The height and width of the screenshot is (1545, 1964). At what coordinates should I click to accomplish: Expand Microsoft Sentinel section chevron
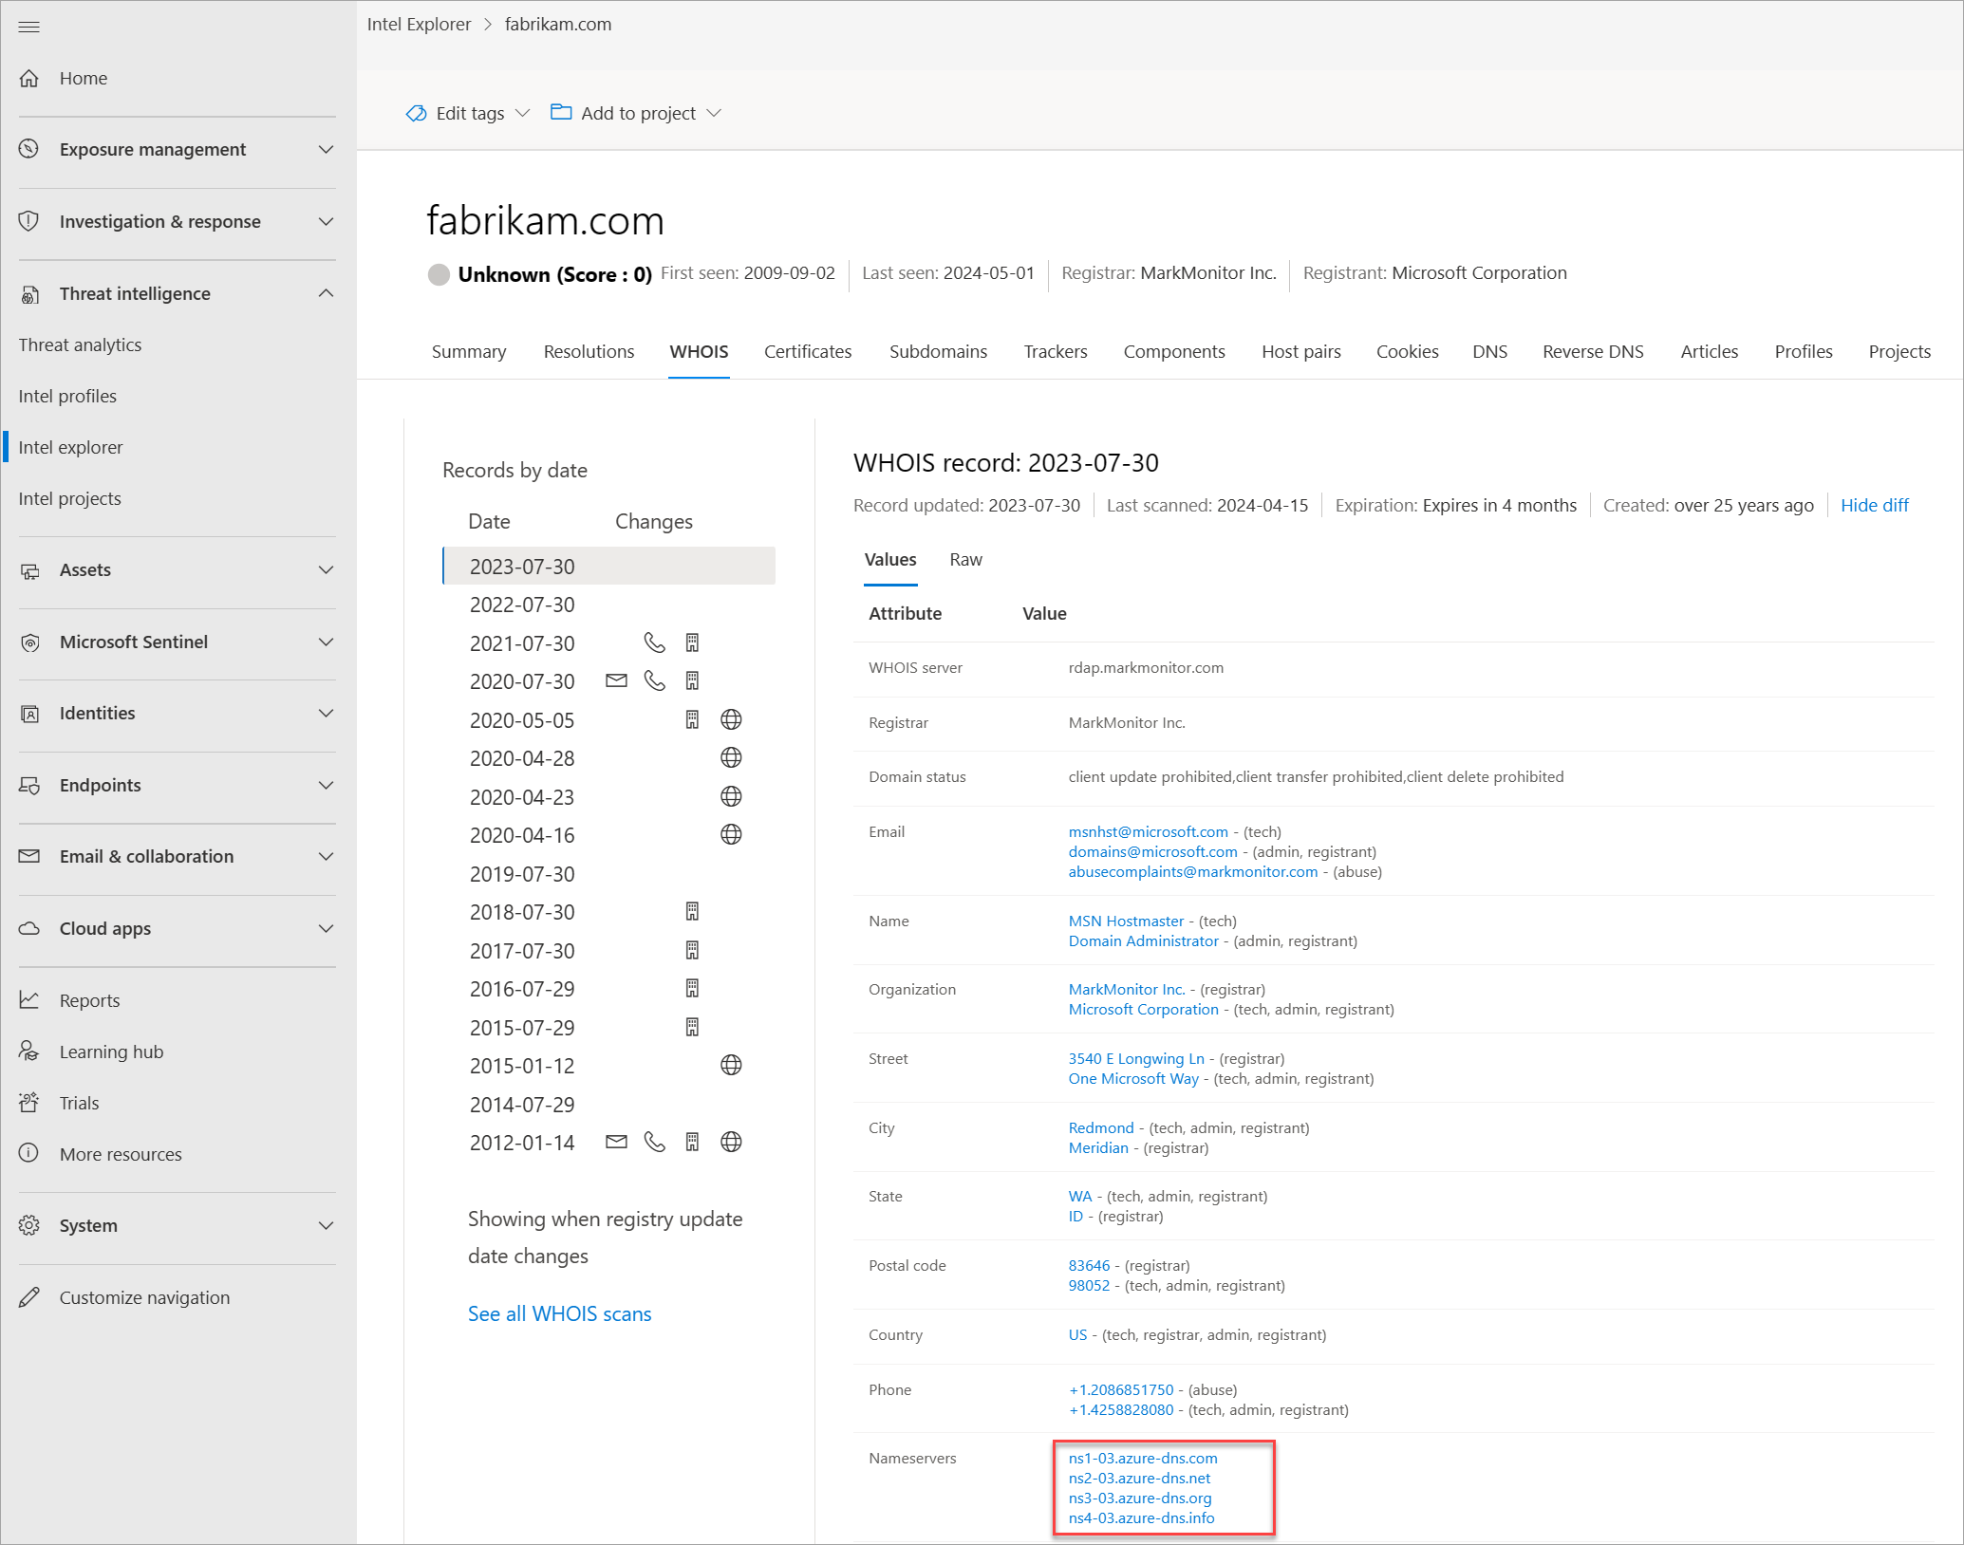[326, 642]
